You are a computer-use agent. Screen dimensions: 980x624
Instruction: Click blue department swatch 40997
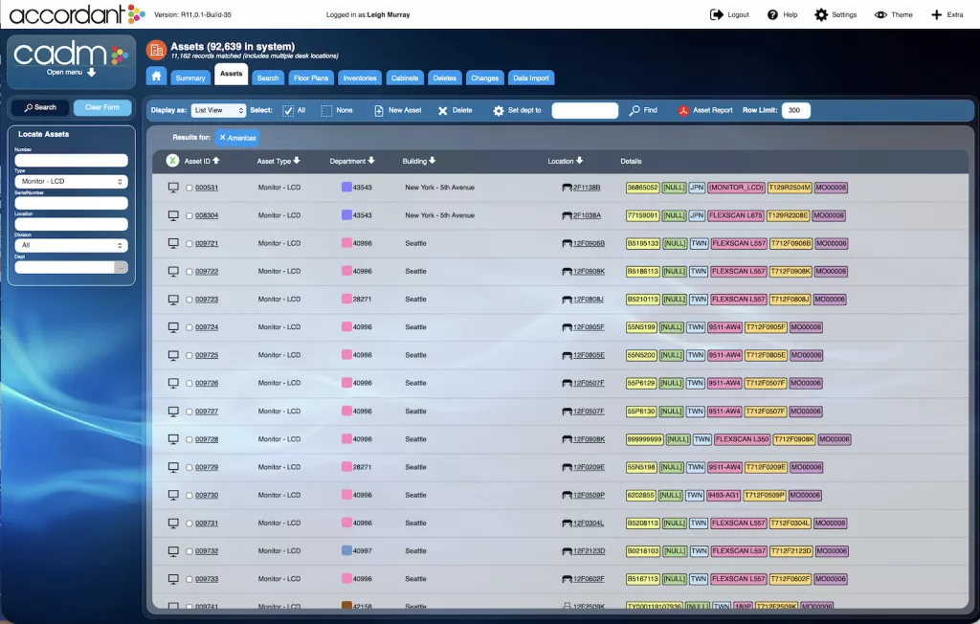coord(346,551)
